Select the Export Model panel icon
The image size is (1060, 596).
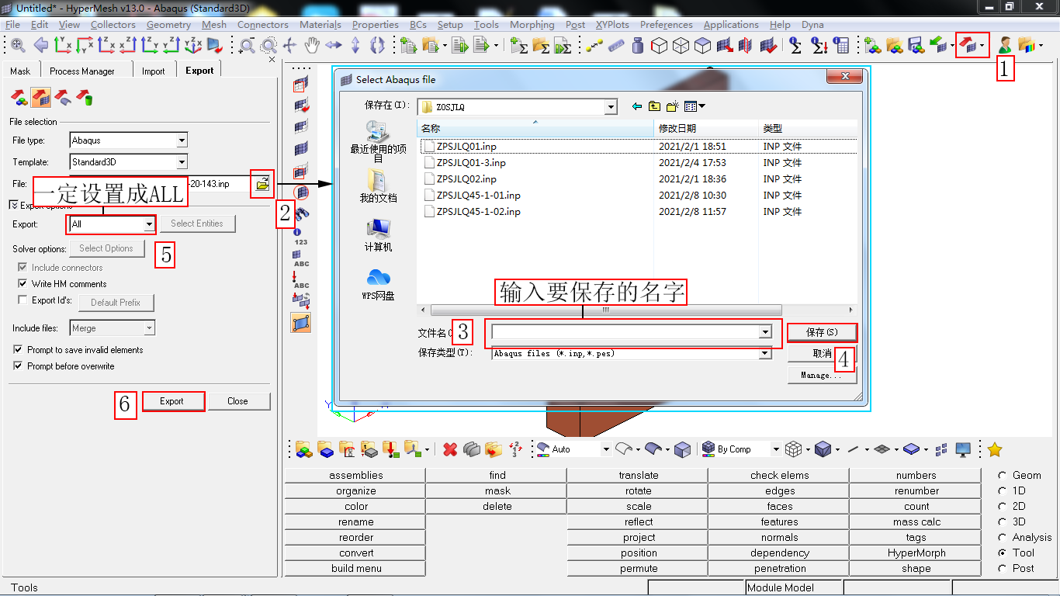[19, 98]
